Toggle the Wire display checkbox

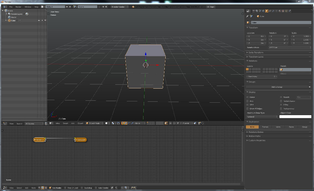pyautogui.click(x=248, y=105)
